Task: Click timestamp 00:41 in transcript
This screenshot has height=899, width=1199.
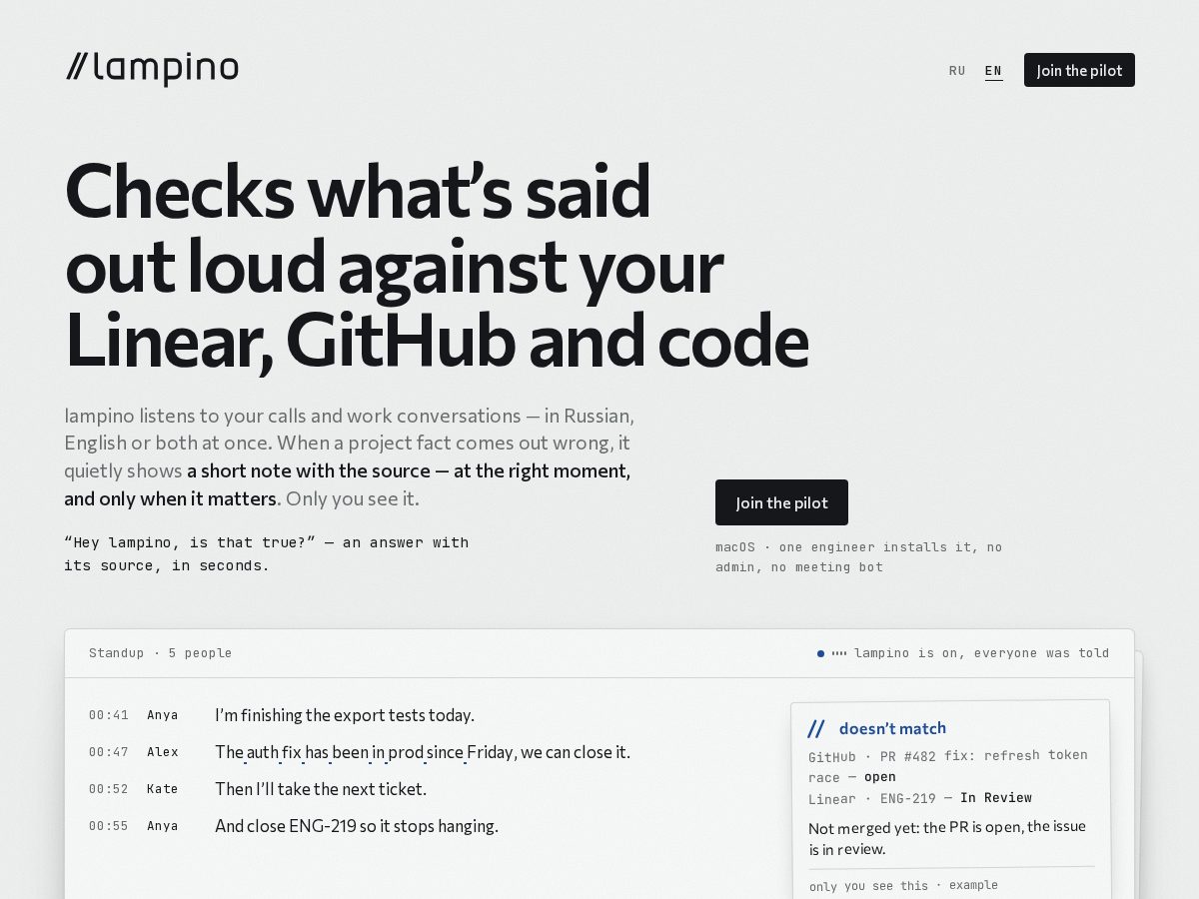Action: 109,715
